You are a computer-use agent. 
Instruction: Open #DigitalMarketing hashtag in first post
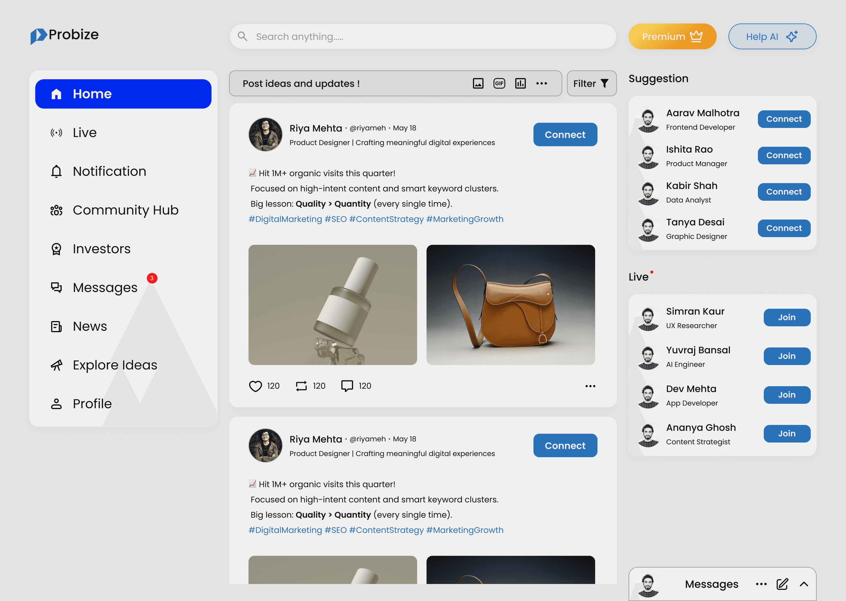click(285, 219)
